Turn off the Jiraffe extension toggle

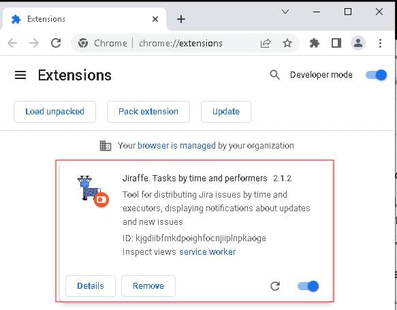coord(308,286)
